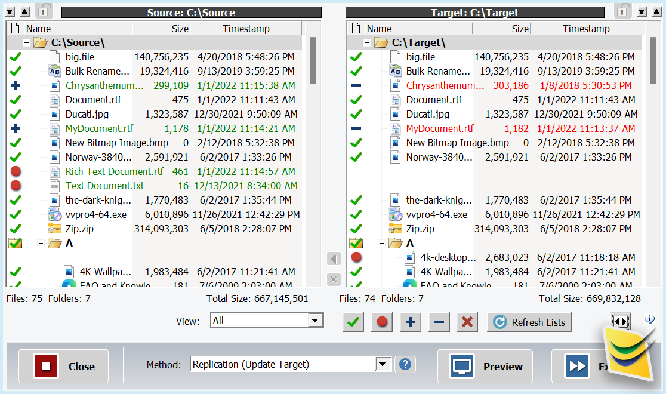Toggle the target pane lock icon
This screenshot has width=666, height=394.
622,11
